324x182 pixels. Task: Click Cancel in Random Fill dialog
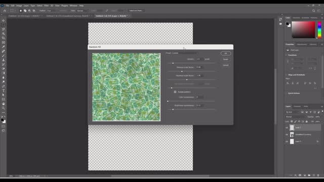coord(226,65)
